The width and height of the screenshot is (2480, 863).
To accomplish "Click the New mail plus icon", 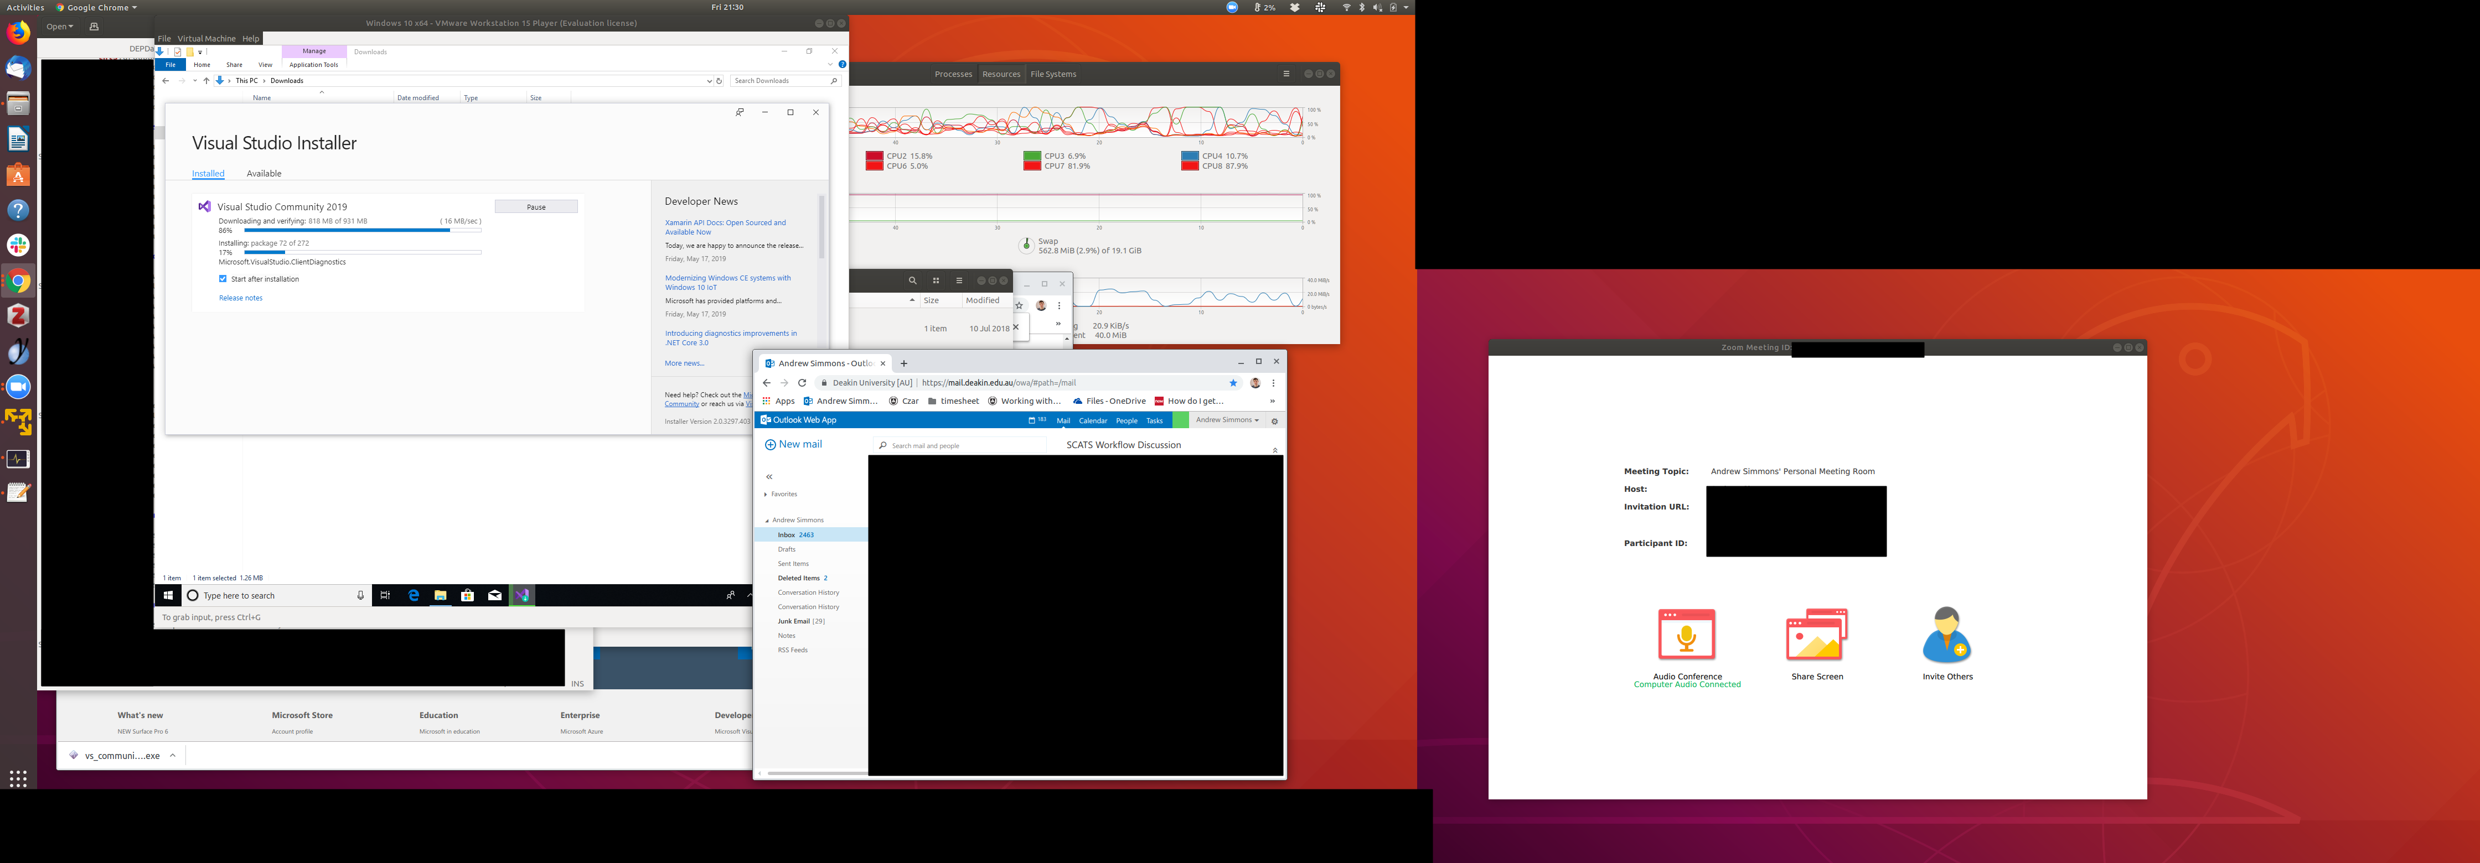I will [x=770, y=444].
